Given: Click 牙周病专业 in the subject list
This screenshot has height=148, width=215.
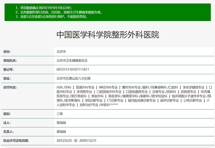Looking at the screenshot, I should pos(84,92).
